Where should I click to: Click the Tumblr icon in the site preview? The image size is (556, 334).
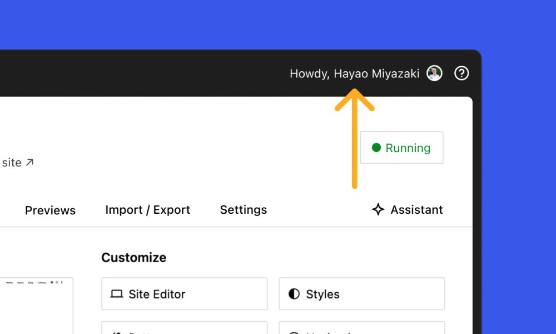coord(62,283)
